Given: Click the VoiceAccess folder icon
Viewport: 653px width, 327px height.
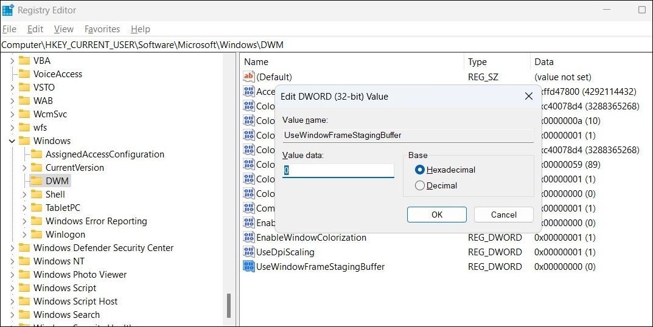Looking at the screenshot, I should coord(24,74).
